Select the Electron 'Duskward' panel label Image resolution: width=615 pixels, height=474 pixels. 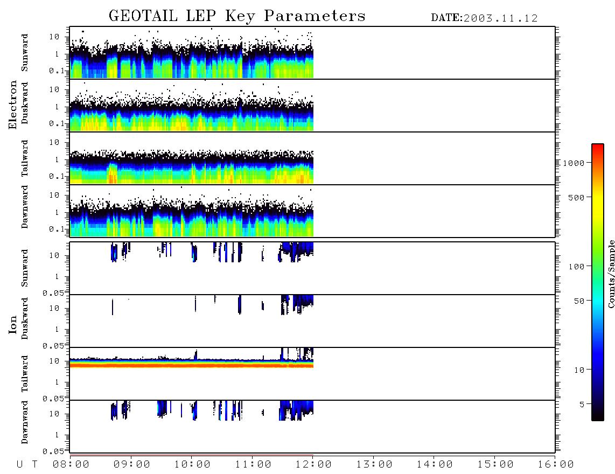coord(25,103)
